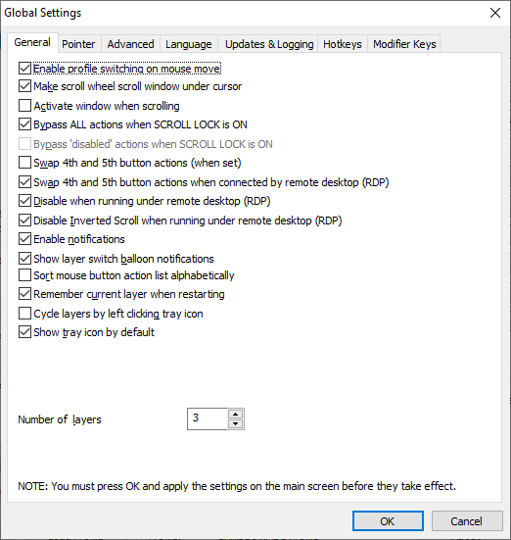Uncheck Bypass ALL actions when SCROLL LOCK
This screenshot has height=540, width=511.
pyautogui.click(x=24, y=124)
